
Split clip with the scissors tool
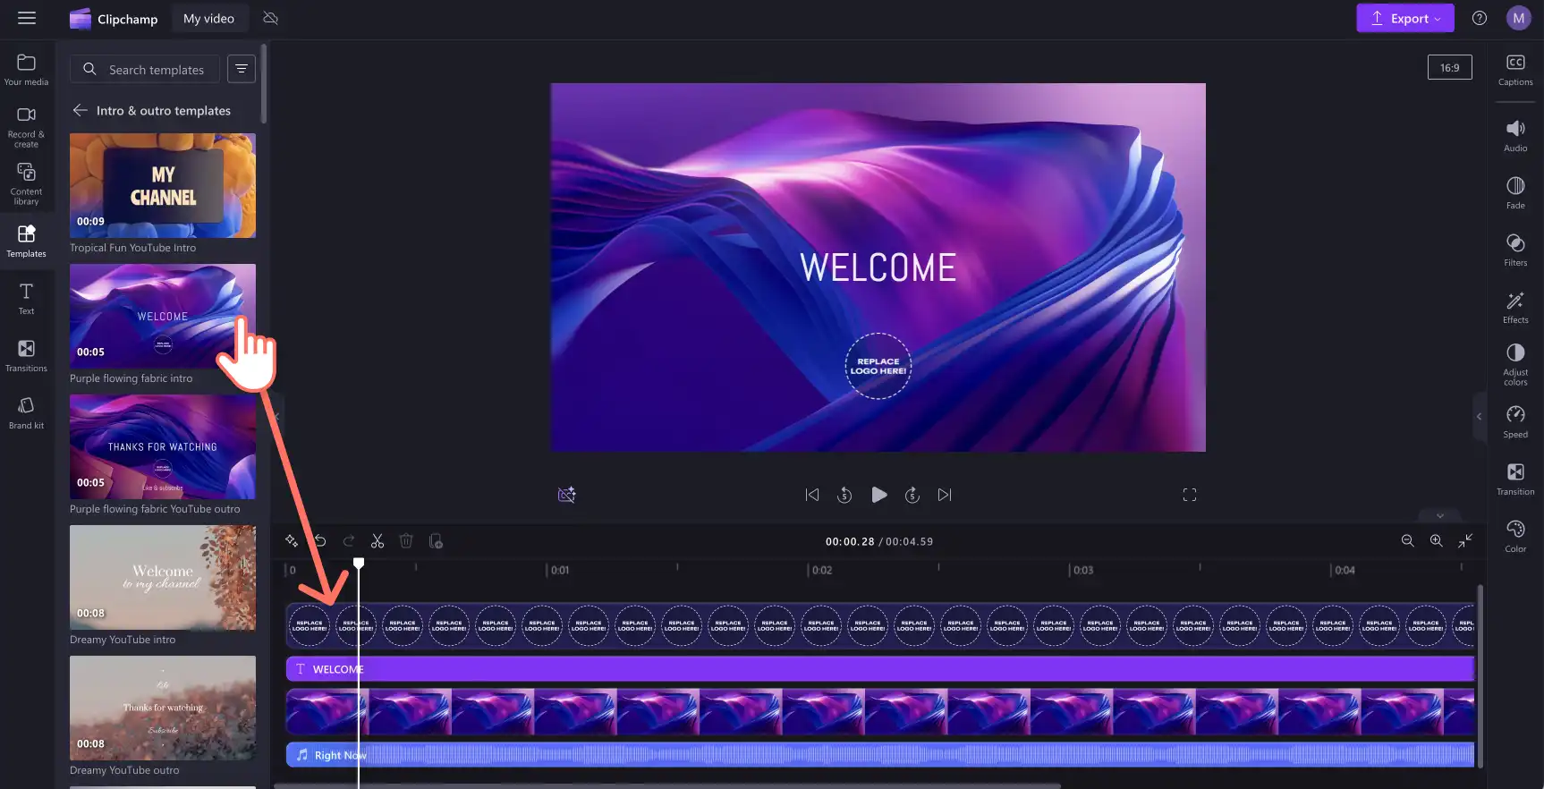coord(378,540)
